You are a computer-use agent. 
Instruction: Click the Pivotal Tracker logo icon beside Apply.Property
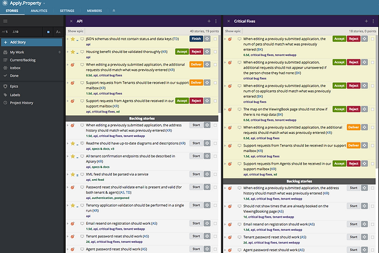coord(5,3)
